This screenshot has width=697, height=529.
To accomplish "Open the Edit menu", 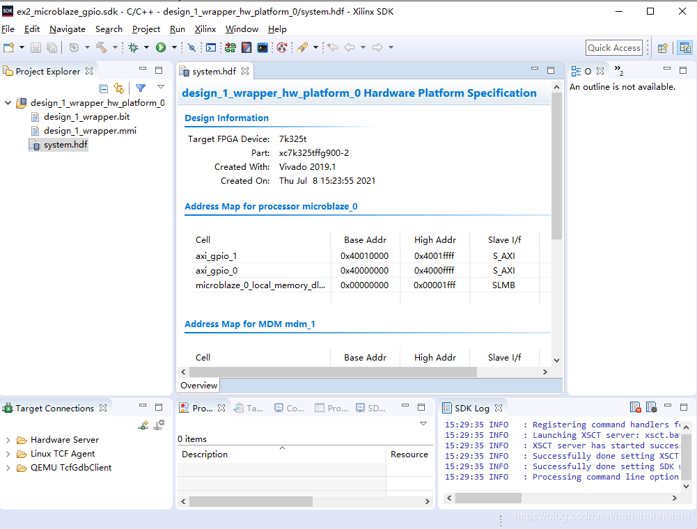I will pyautogui.click(x=32, y=29).
